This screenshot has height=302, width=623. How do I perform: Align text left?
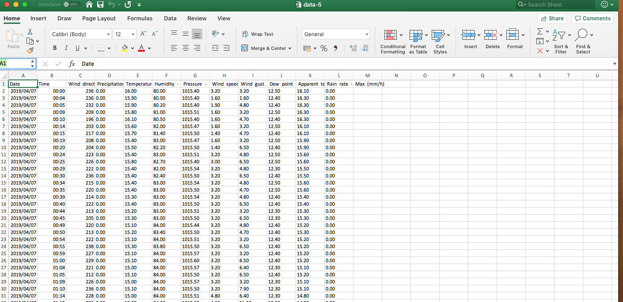click(174, 48)
